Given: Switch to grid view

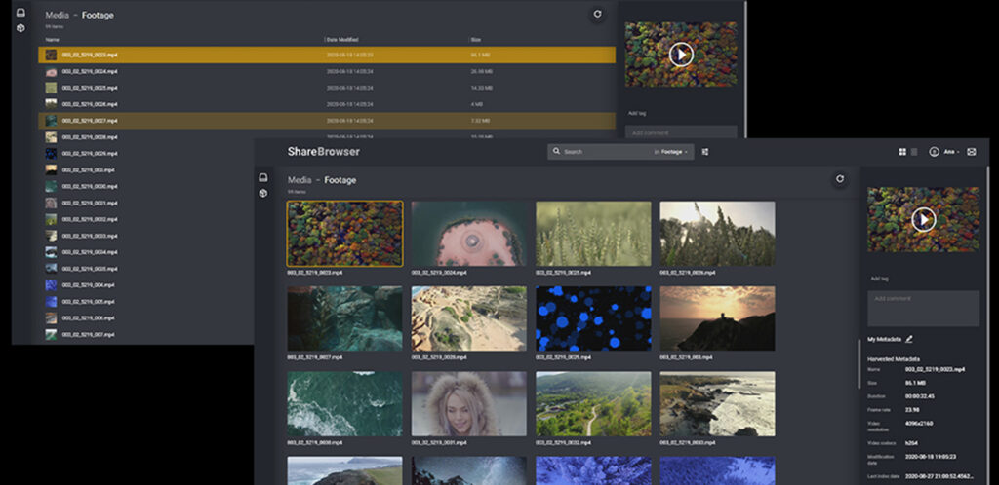Looking at the screenshot, I should (902, 152).
